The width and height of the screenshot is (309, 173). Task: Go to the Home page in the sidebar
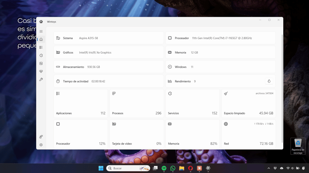[x=41, y=39]
